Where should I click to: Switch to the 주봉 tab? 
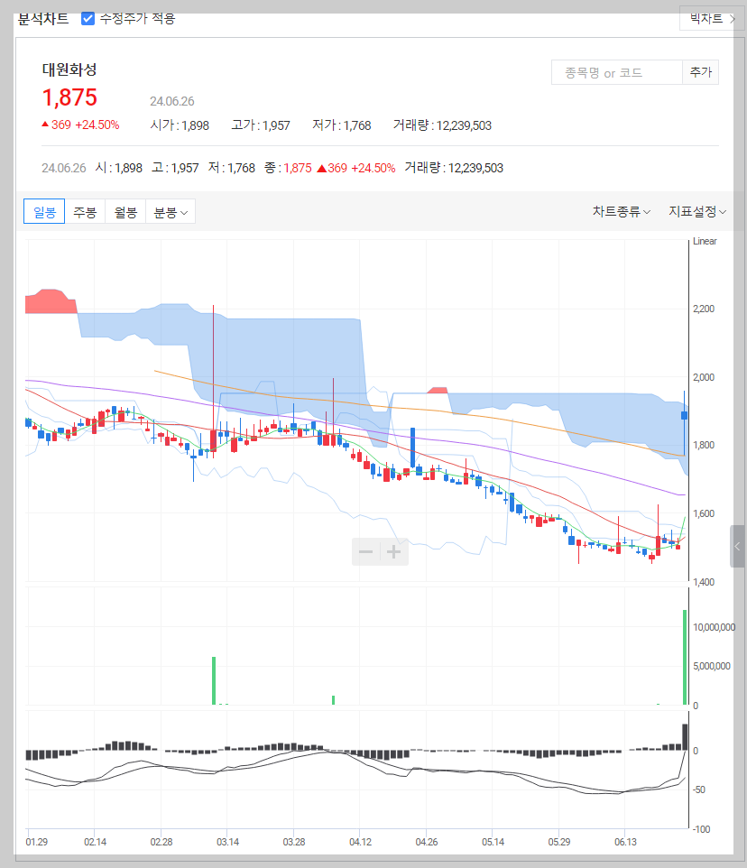[85, 211]
